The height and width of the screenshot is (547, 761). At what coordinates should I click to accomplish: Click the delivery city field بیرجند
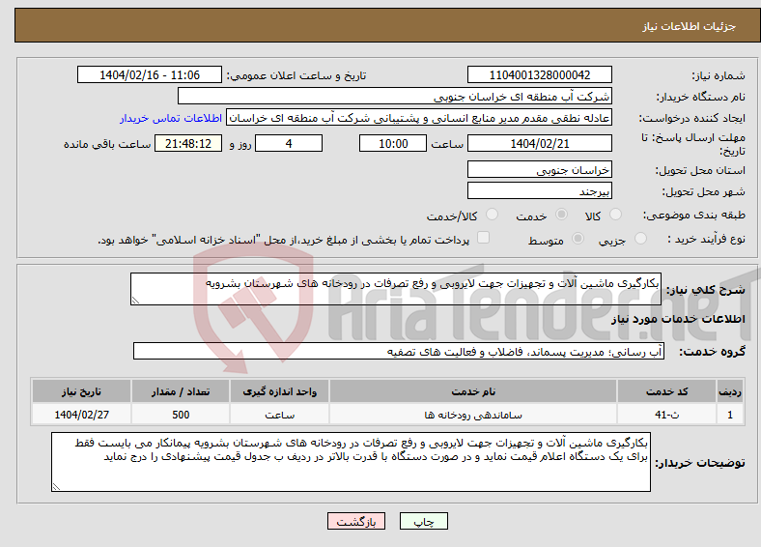pyautogui.click(x=539, y=190)
